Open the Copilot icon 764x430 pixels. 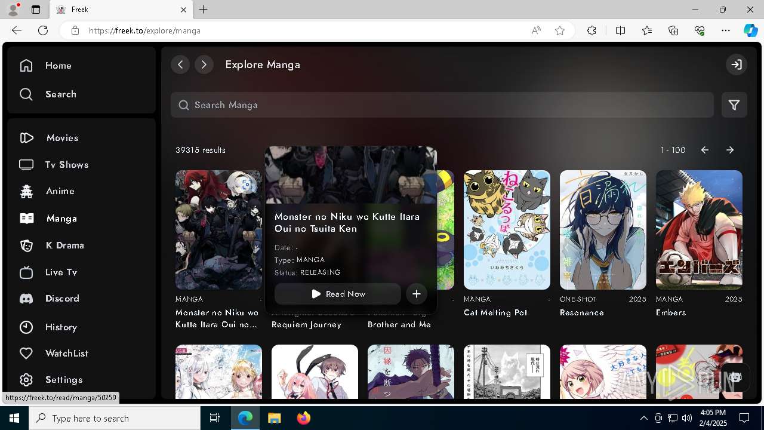click(750, 30)
